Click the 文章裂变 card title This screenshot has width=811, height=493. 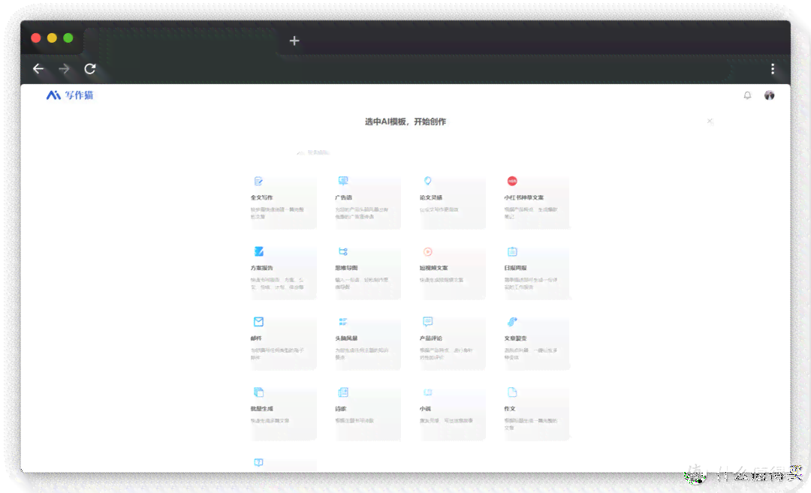[516, 338]
